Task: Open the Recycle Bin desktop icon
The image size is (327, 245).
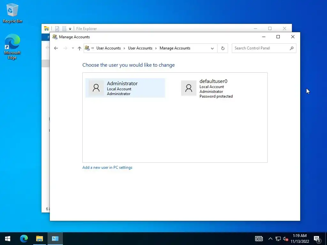Action: pyautogui.click(x=12, y=13)
